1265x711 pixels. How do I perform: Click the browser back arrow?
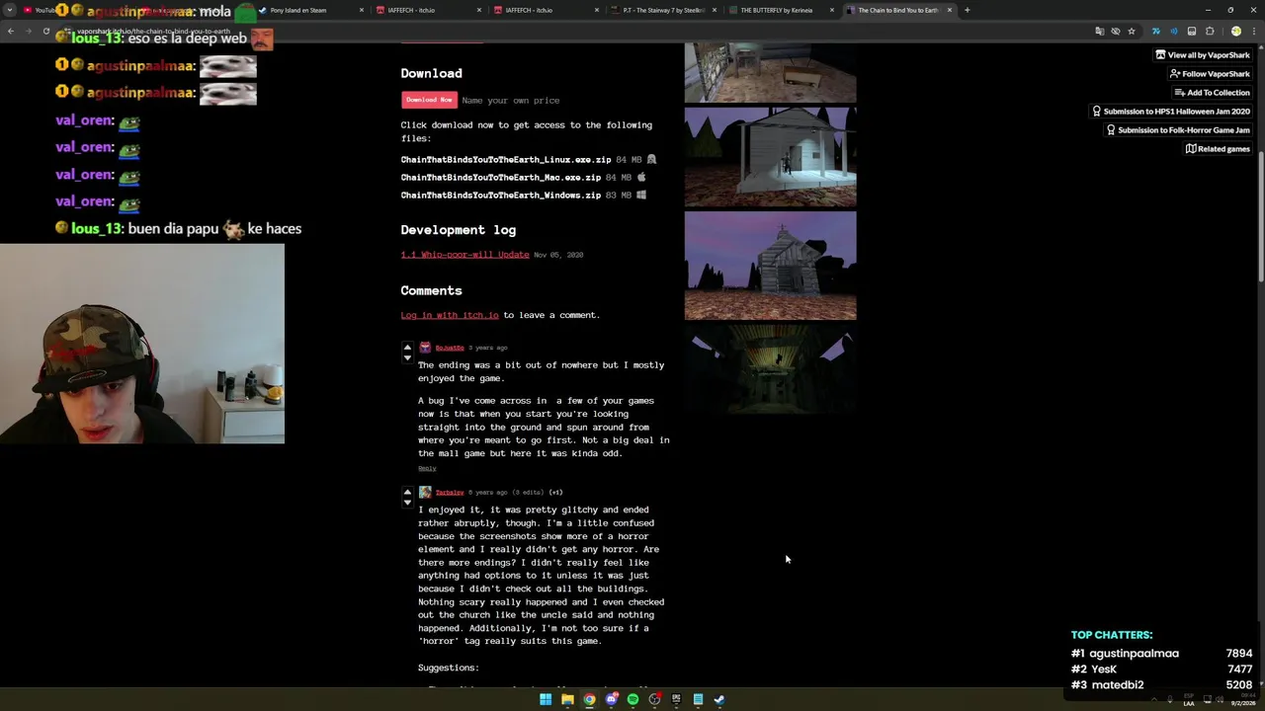coord(10,31)
